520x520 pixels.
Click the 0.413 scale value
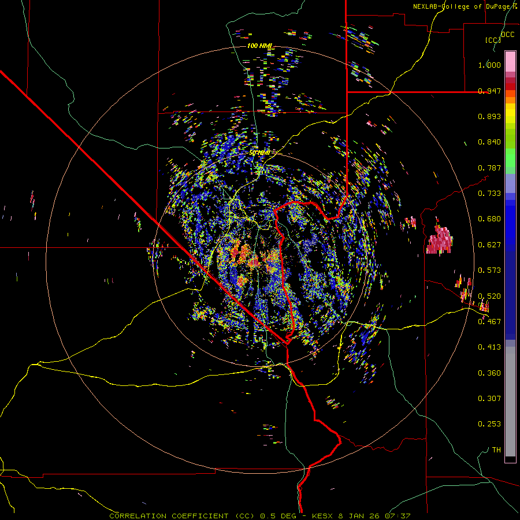(x=489, y=347)
